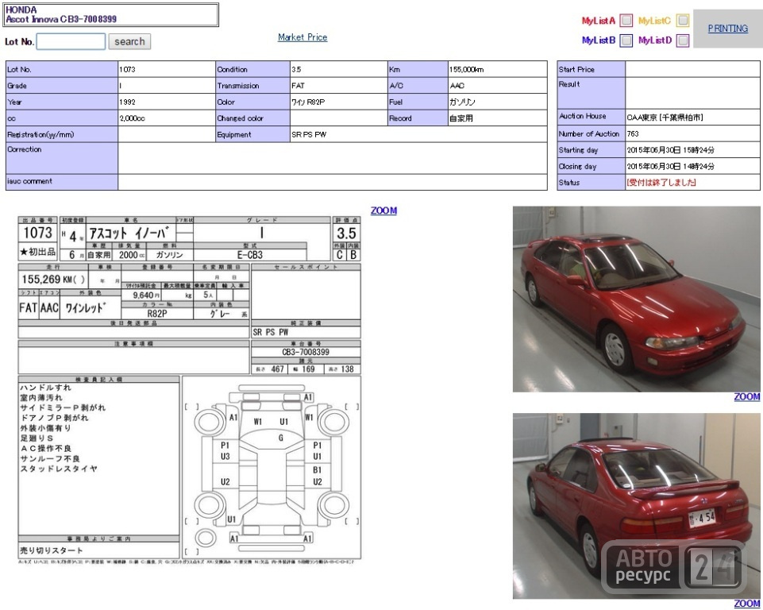Select HONDA Ascot Innova CB3-7008399 title

tap(61, 14)
